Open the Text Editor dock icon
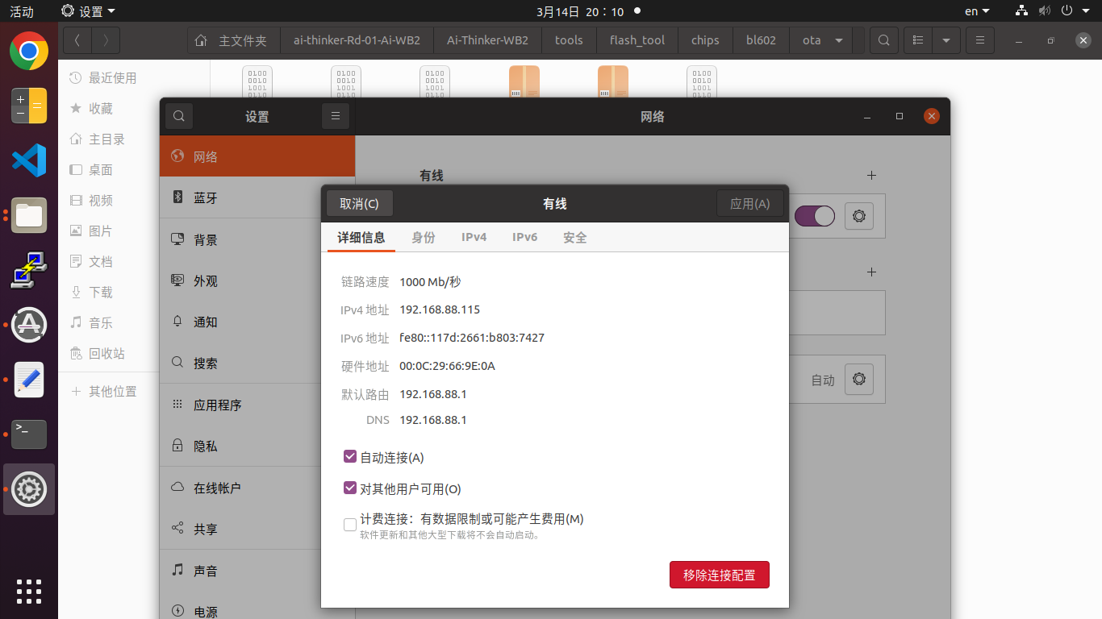Image resolution: width=1102 pixels, height=619 pixels. coord(29,380)
